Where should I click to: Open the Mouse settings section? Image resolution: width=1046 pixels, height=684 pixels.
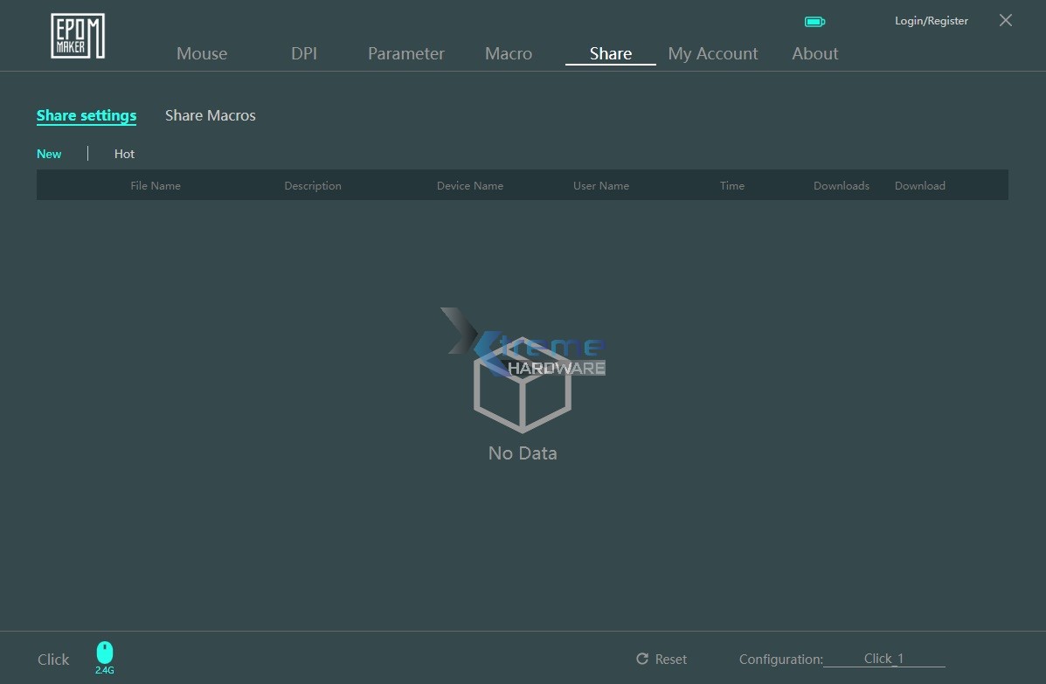click(x=201, y=53)
